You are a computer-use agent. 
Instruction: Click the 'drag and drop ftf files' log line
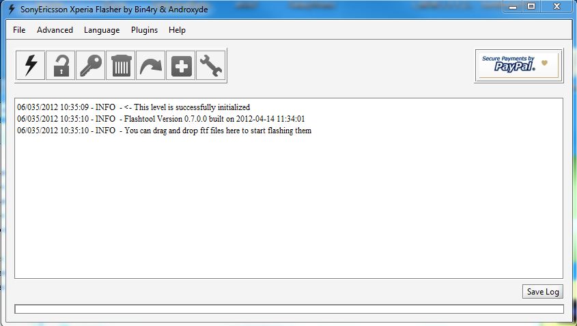coord(164,131)
